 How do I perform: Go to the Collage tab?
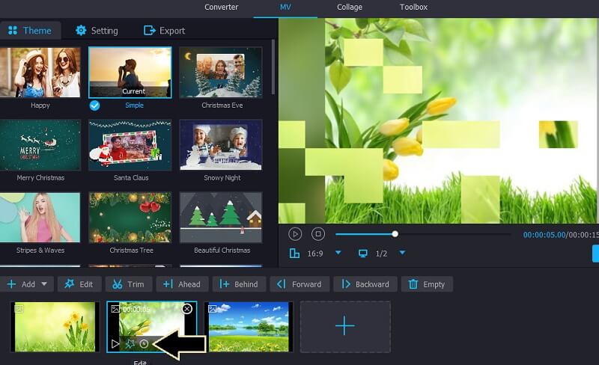pos(349,7)
